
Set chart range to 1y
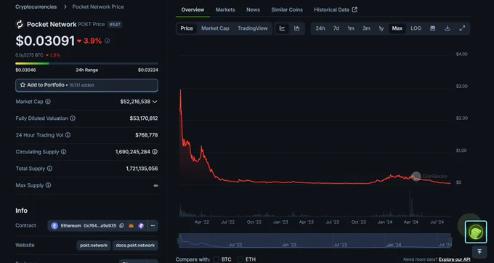coord(381,28)
